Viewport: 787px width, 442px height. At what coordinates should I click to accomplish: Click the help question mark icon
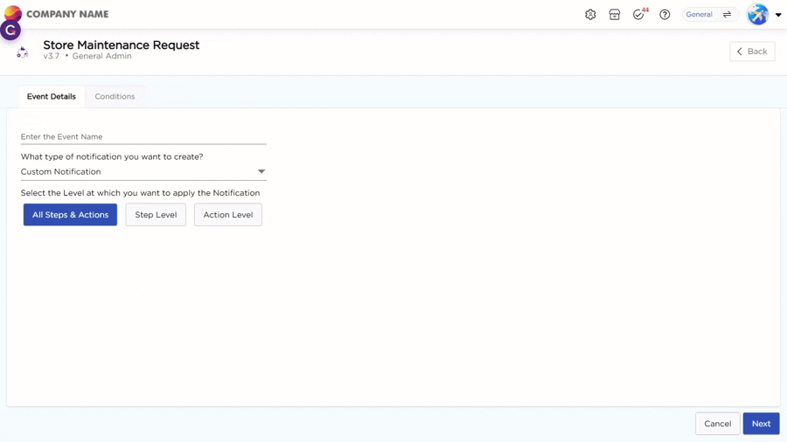click(x=665, y=15)
